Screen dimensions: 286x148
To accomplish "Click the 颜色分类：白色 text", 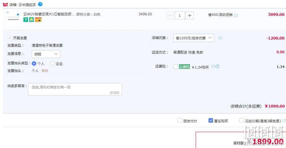I will [x=88, y=14].
